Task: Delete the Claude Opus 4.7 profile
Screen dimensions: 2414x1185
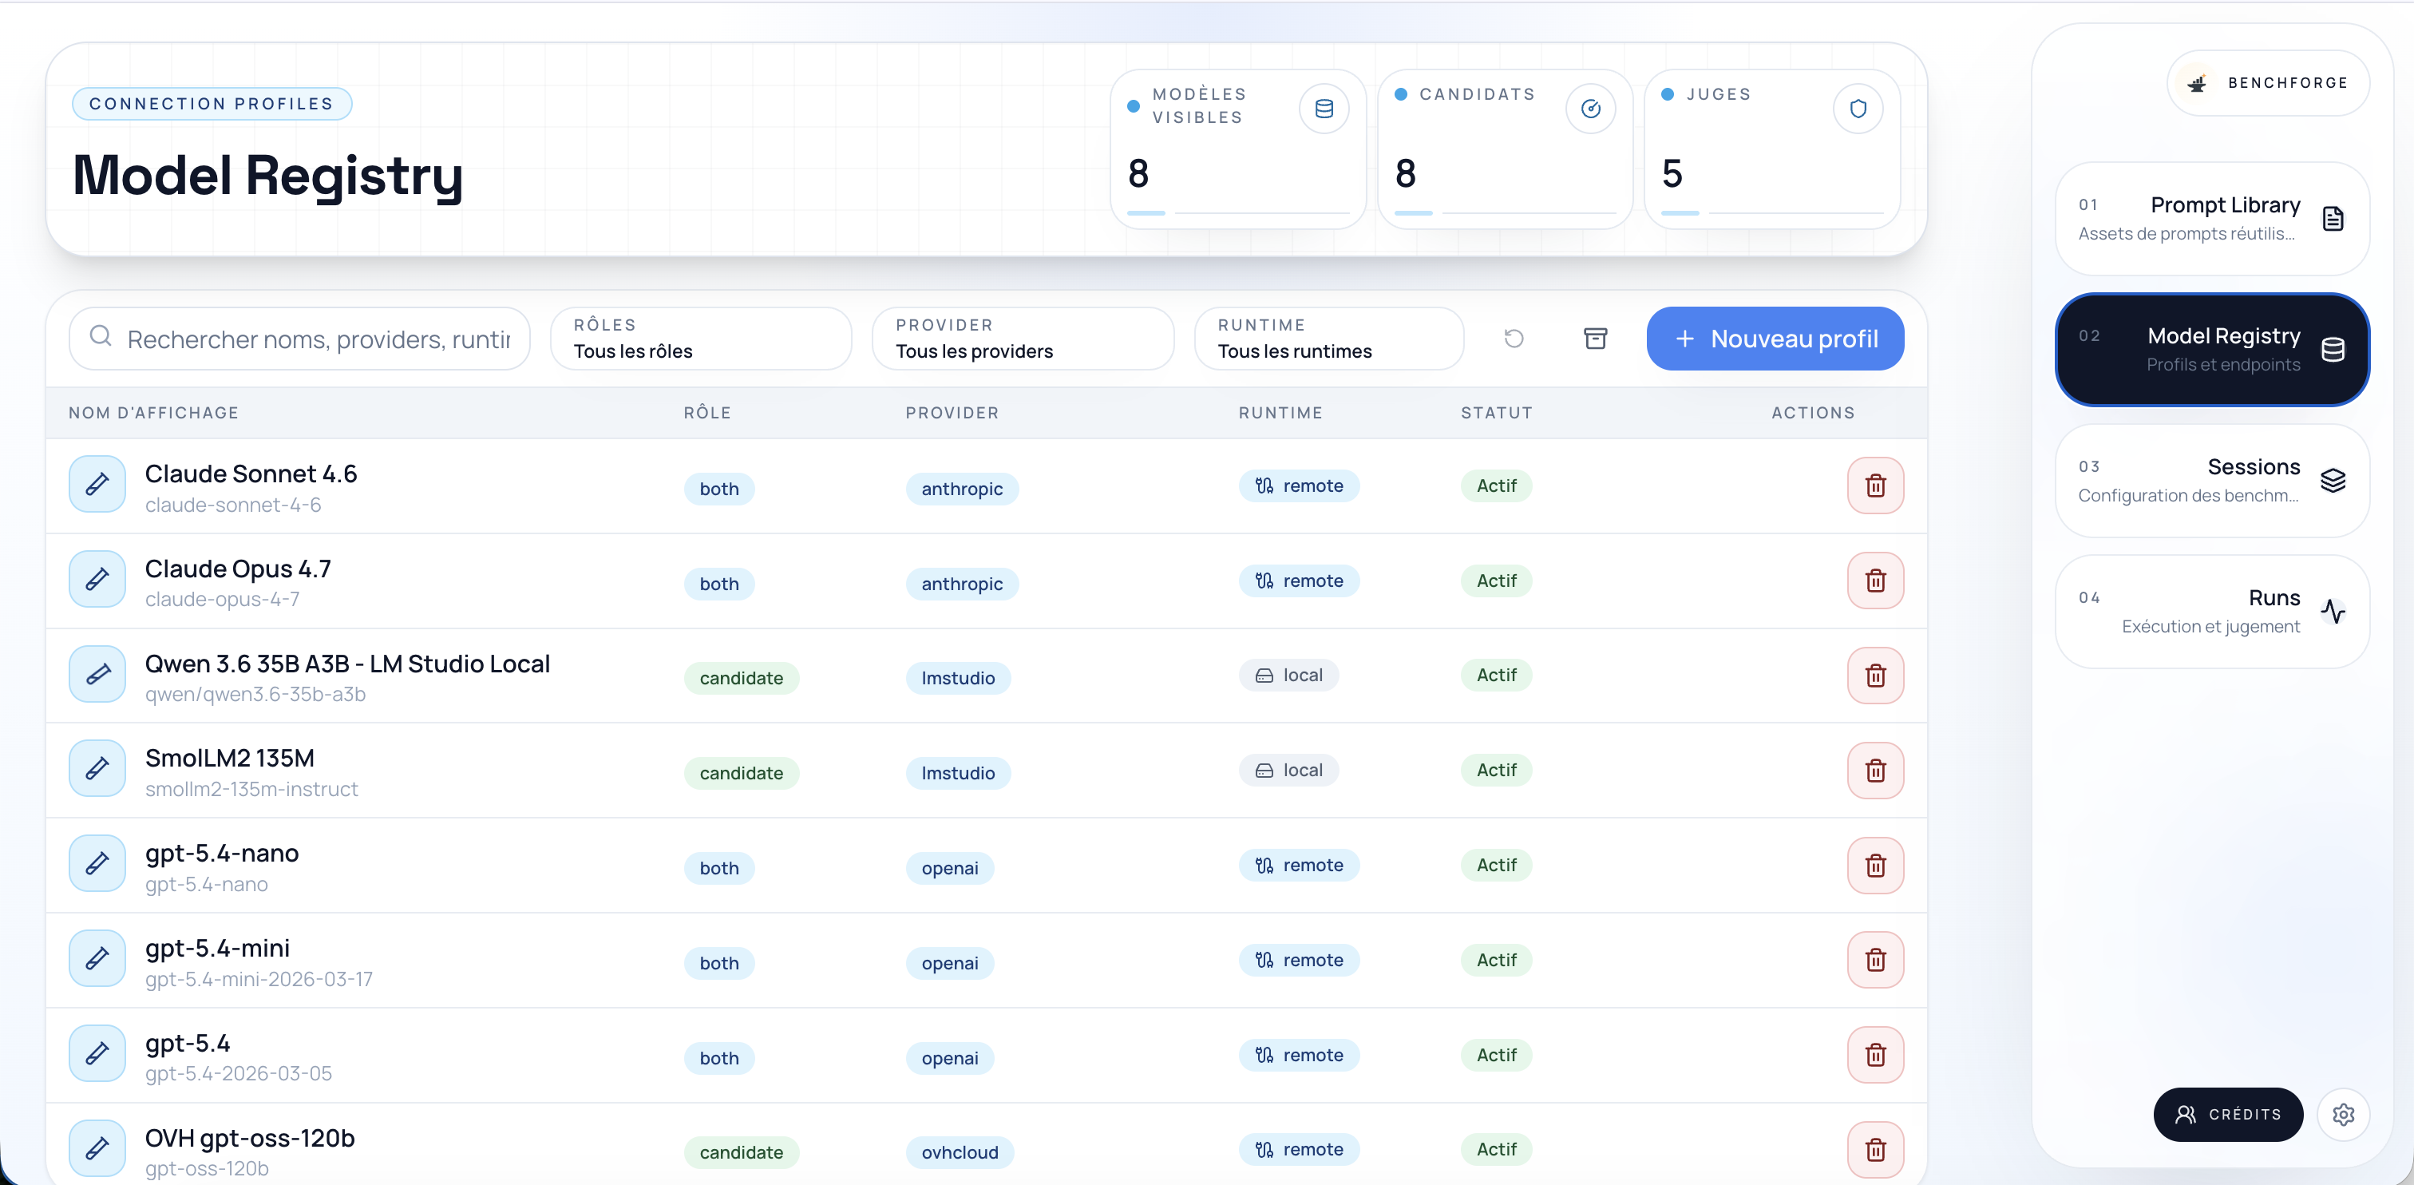Action: (1875, 581)
